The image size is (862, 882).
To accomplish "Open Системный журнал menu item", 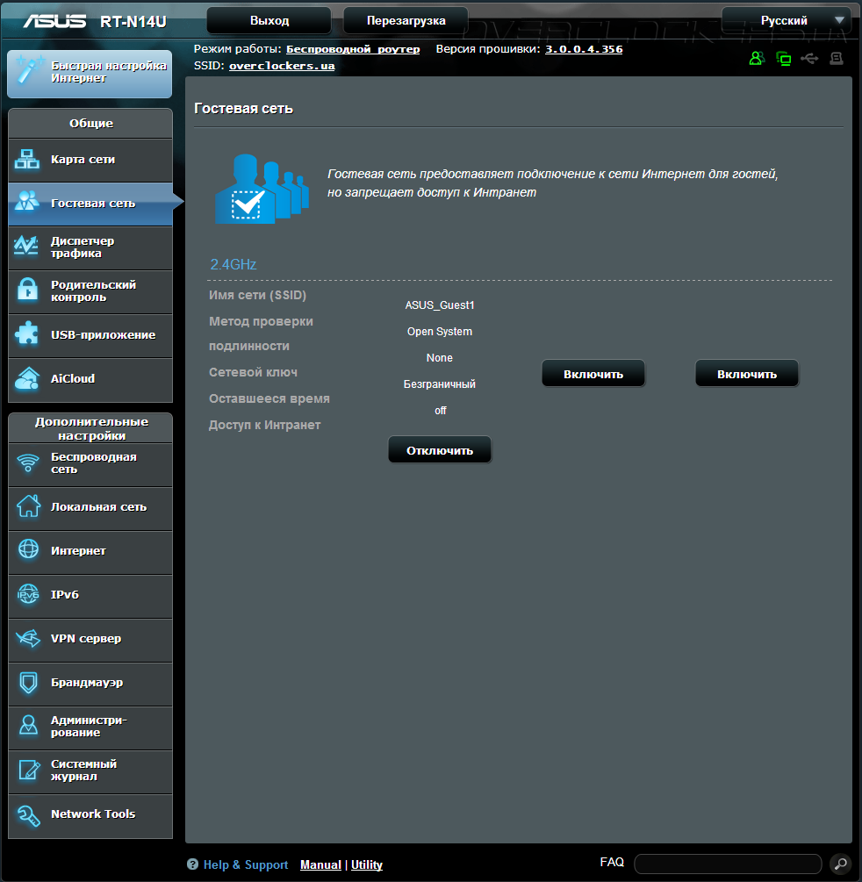I will tap(90, 771).
